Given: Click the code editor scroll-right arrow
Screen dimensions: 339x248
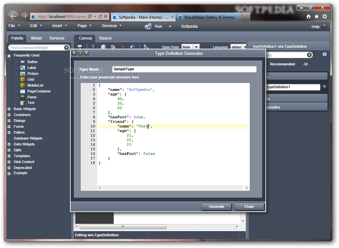Looking at the screenshot, I should (247, 188).
